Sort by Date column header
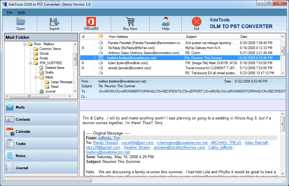289x186 pixels. click(x=259, y=37)
